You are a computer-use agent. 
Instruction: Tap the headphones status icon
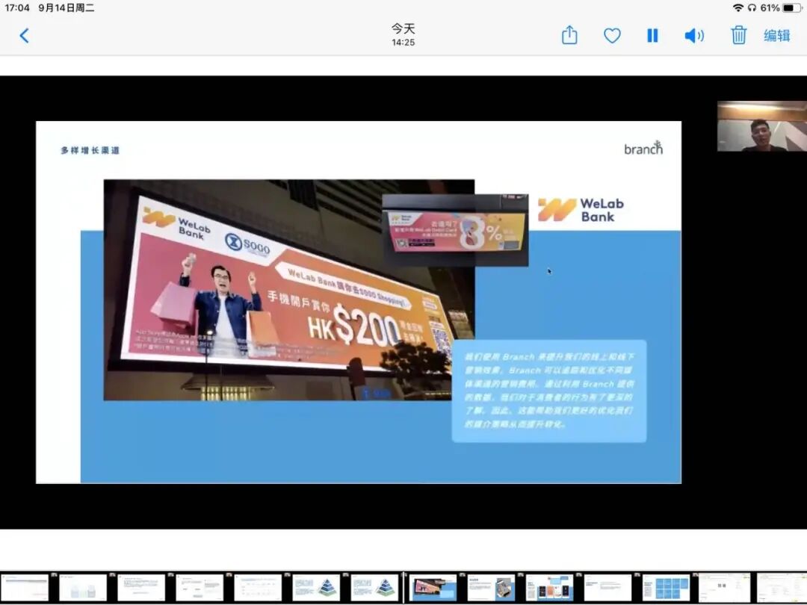[752, 7]
